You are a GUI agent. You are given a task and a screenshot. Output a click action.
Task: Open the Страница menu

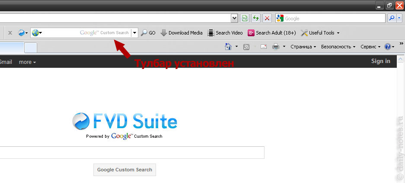coord(303,47)
